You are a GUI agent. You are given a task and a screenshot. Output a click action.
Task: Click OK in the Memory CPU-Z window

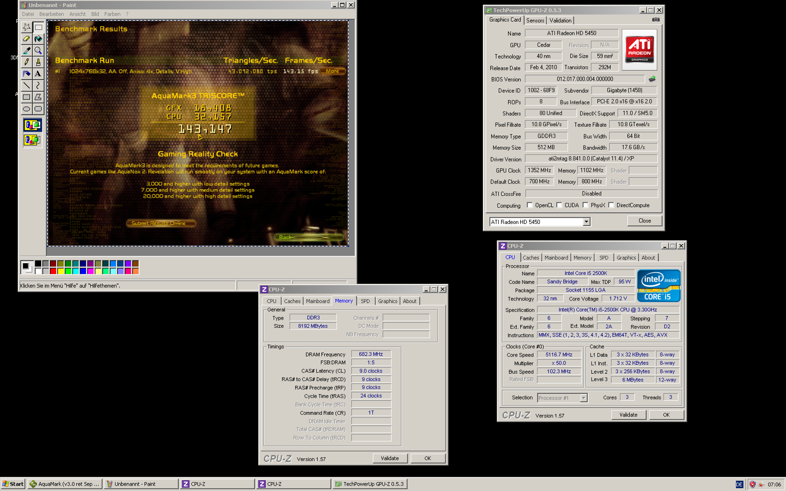pyautogui.click(x=428, y=459)
